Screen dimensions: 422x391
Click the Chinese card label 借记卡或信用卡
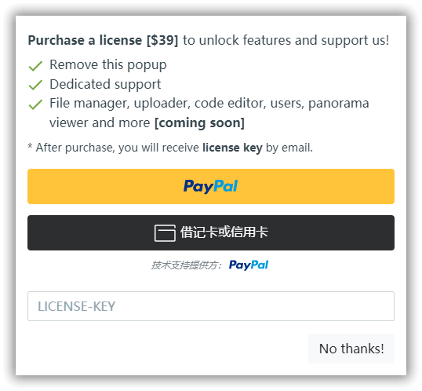[x=224, y=232]
